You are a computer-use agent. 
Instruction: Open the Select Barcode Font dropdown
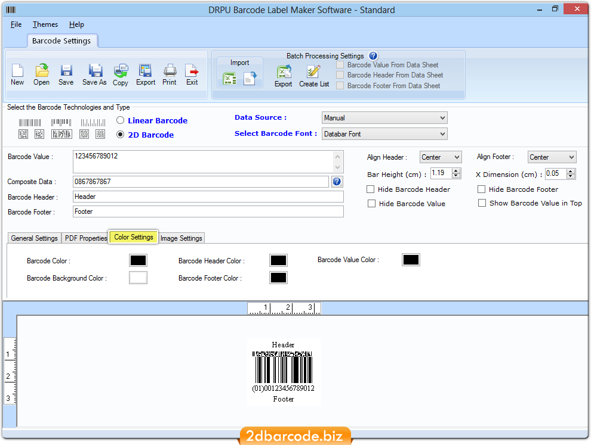[x=384, y=134]
